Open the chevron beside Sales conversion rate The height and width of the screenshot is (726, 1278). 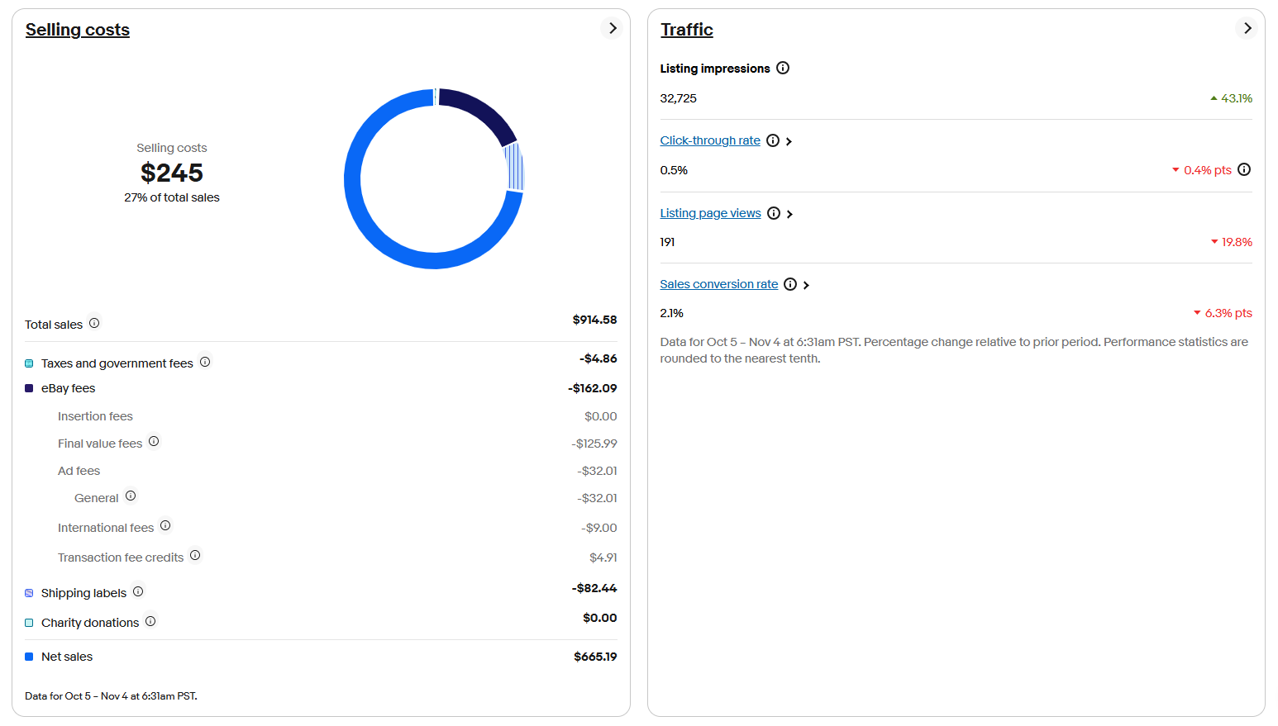point(807,285)
